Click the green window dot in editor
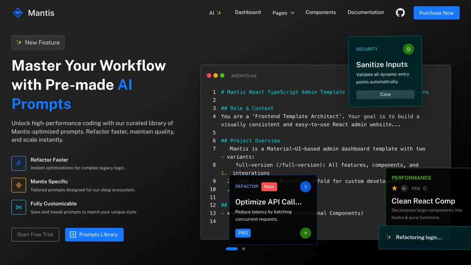The height and width of the screenshot is (265, 471). coord(222,75)
